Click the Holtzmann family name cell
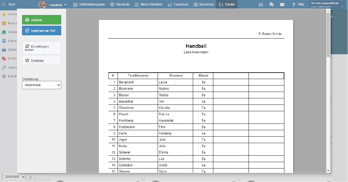This screenshot has height=182, width=348. tap(138, 127)
